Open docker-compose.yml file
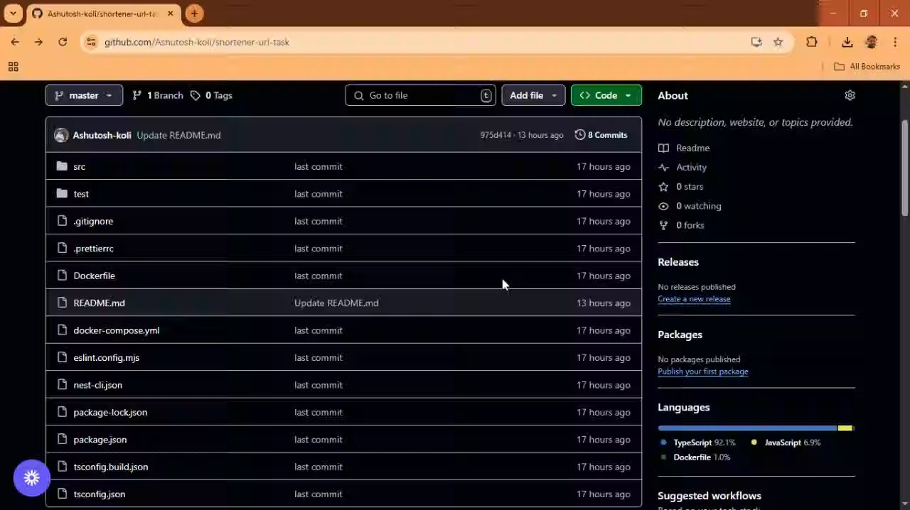 [x=116, y=330]
